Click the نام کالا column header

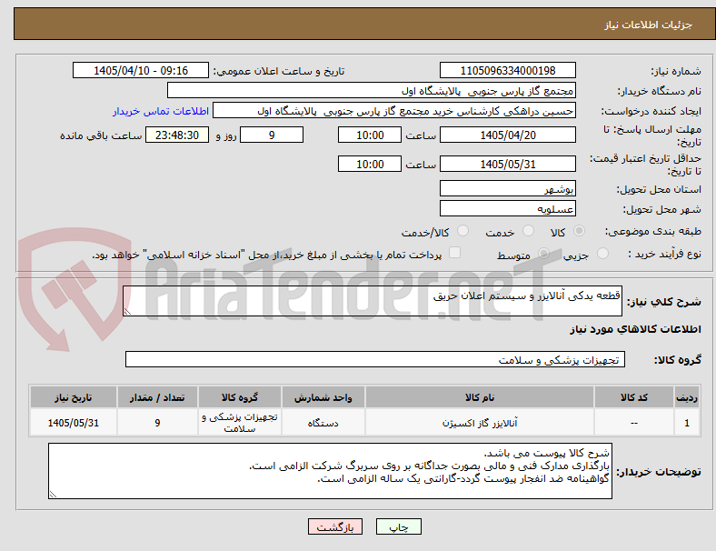[480, 397]
